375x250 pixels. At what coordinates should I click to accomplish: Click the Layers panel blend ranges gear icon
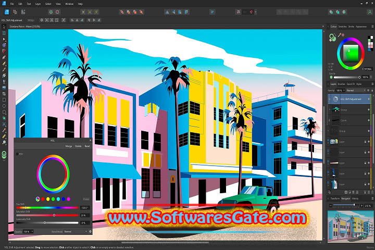[x=368, y=91]
